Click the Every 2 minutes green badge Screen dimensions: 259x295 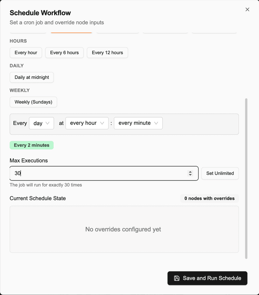point(31,145)
